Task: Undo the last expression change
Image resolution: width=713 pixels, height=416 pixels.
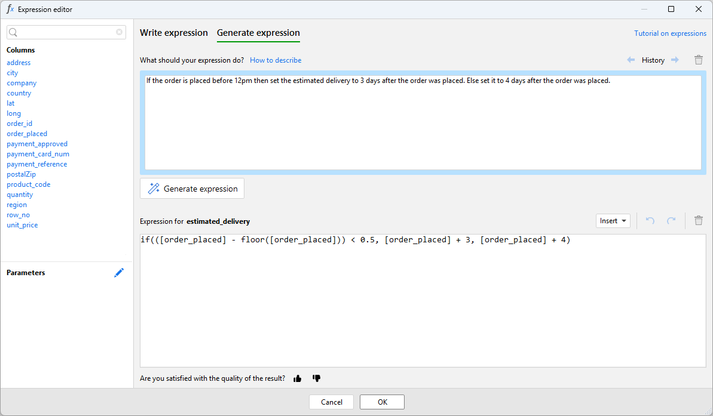Action: click(650, 221)
